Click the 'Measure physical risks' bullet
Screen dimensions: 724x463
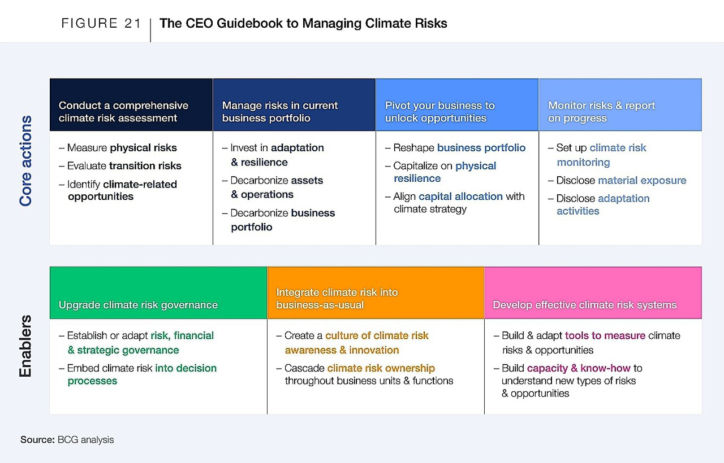coord(122,148)
